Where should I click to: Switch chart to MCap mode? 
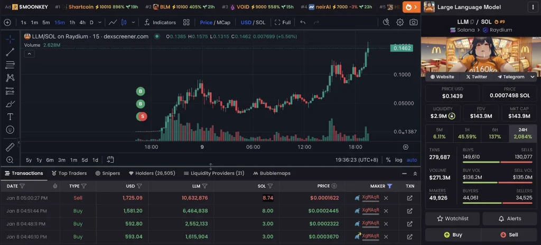coord(223,22)
